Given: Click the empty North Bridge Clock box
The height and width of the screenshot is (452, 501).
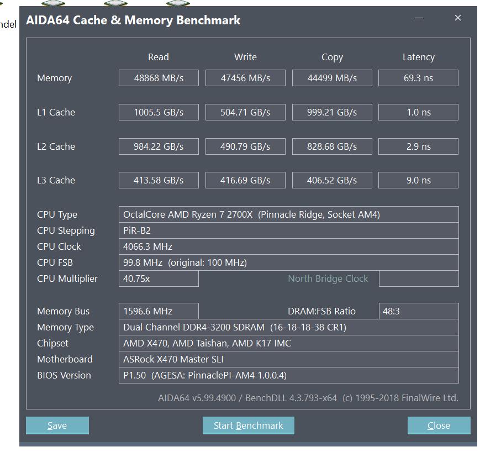Looking at the screenshot, I should 418,278.
